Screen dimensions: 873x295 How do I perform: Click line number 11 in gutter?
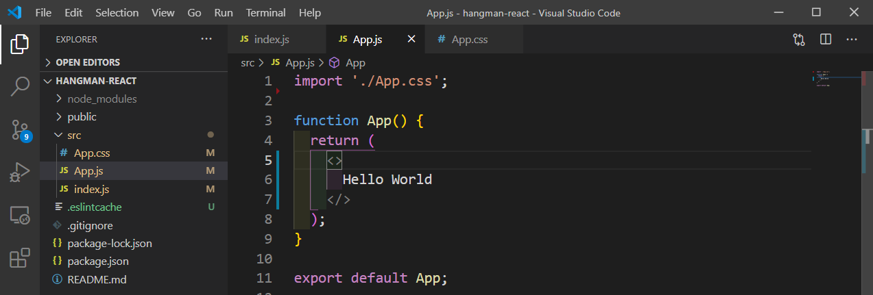[x=264, y=279]
